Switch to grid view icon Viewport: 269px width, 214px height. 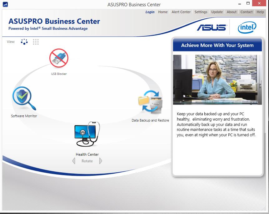point(36,42)
